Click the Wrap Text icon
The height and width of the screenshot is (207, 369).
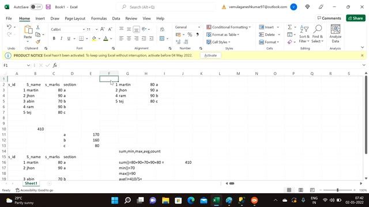[162, 29]
